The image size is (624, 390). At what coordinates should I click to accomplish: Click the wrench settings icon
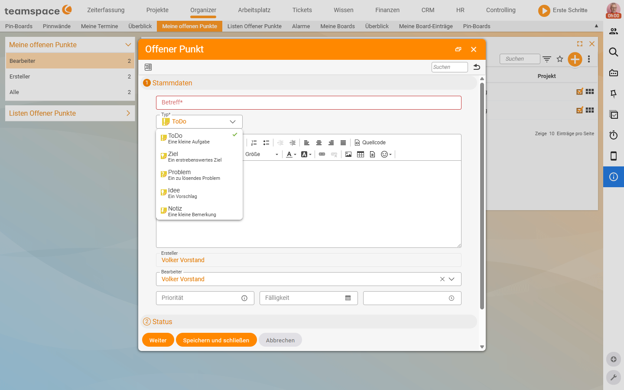click(614, 377)
